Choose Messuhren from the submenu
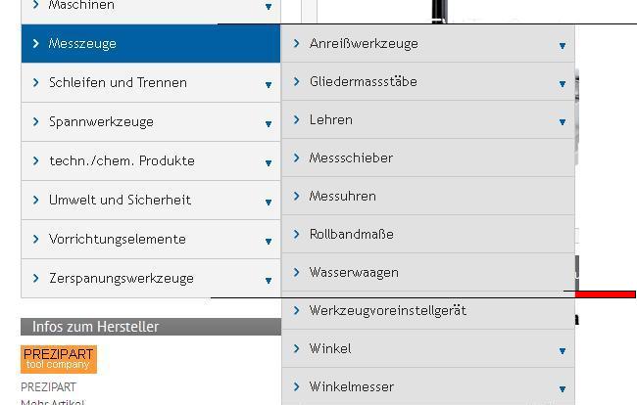Screen dimensions: 637x405 (343, 196)
